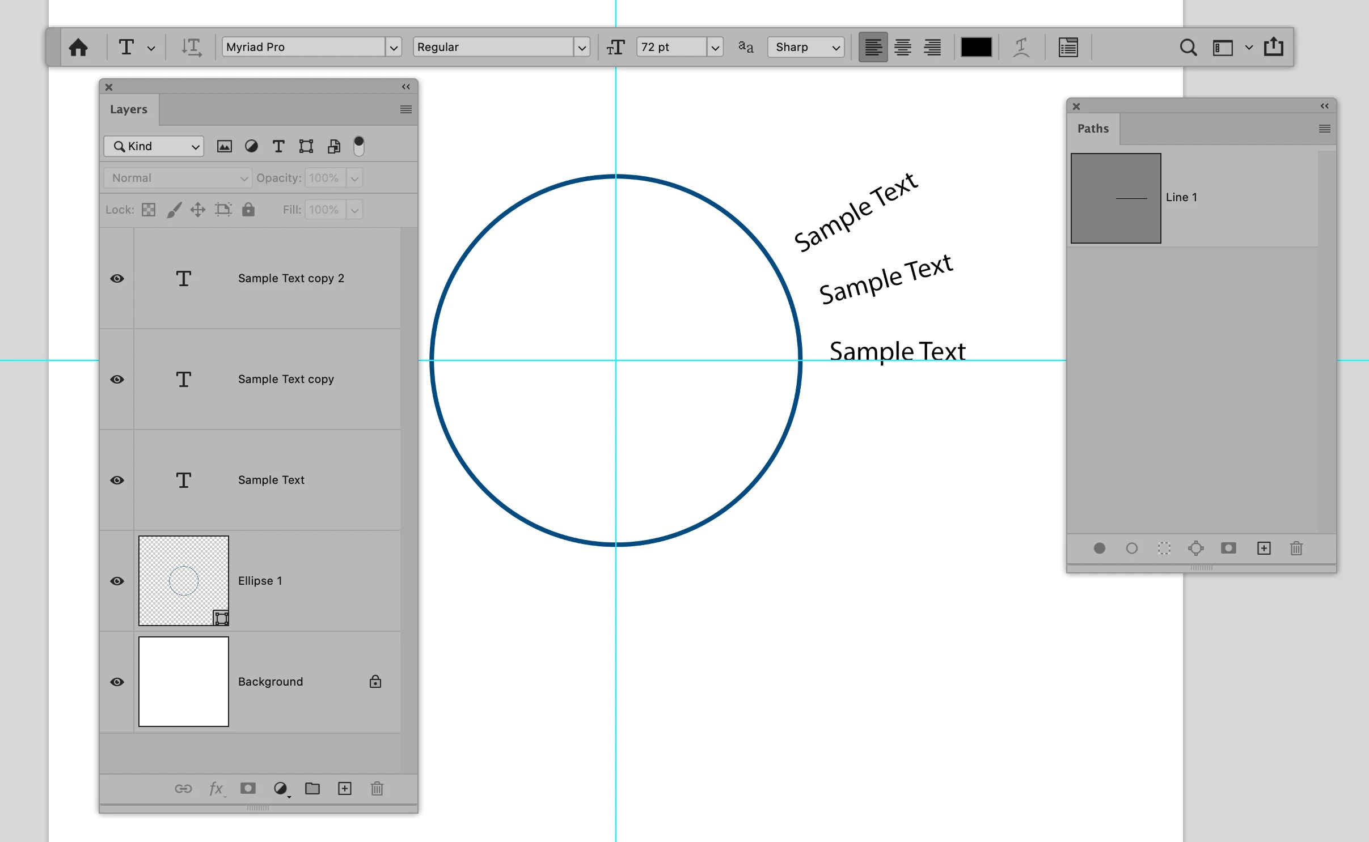The height and width of the screenshot is (842, 1369).
Task: Open the Layers panel menu
Action: coord(405,109)
